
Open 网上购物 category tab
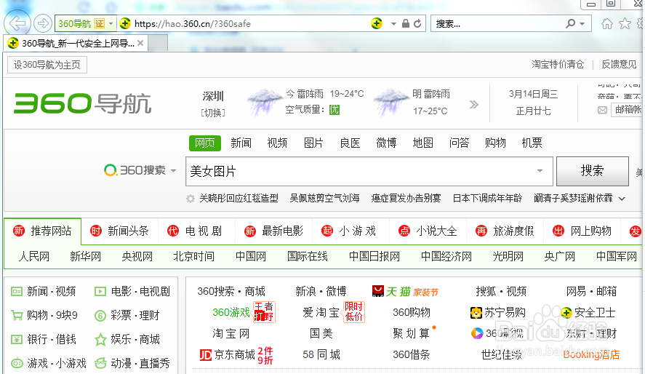(x=582, y=231)
